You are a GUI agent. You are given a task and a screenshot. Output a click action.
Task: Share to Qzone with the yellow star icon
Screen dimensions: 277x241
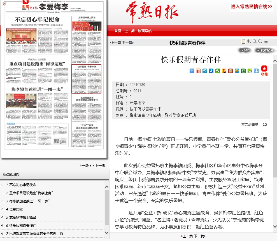coord(237,71)
